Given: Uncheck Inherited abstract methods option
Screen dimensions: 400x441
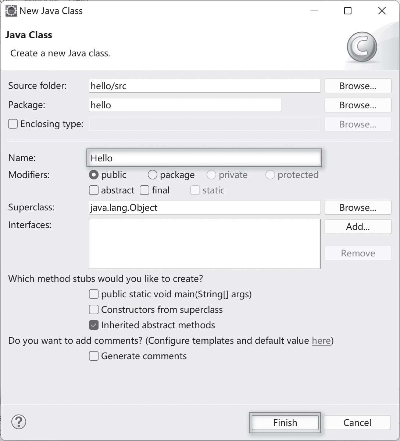Looking at the screenshot, I should coord(94,325).
